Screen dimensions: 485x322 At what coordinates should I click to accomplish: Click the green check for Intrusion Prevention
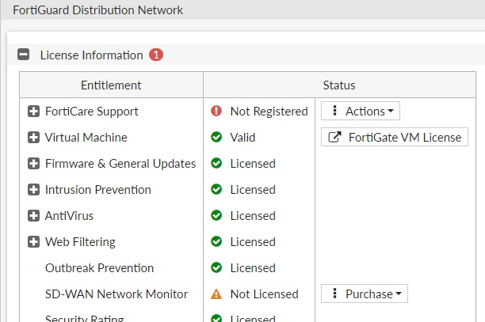tap(216, 189)
